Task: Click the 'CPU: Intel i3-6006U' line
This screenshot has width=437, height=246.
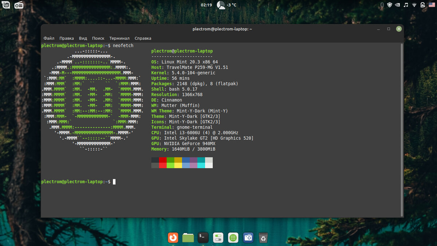Action: [195, 133]
